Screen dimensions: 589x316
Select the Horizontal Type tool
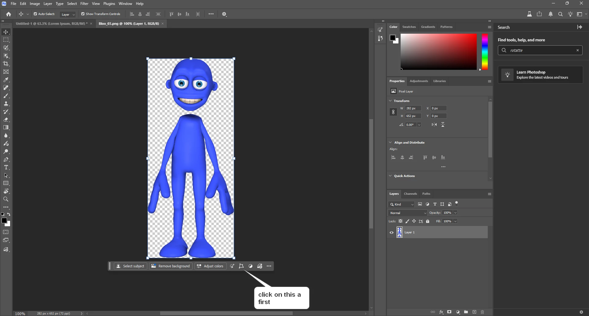(x=6, y=167)
